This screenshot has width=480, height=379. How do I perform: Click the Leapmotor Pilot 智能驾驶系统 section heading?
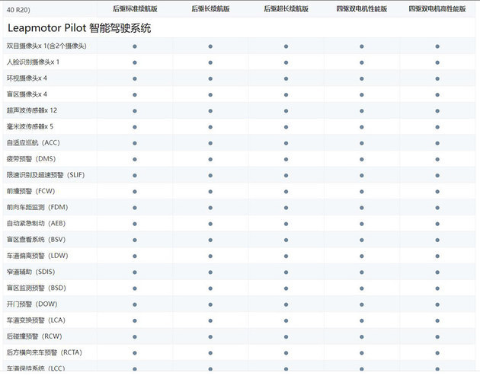79,28
